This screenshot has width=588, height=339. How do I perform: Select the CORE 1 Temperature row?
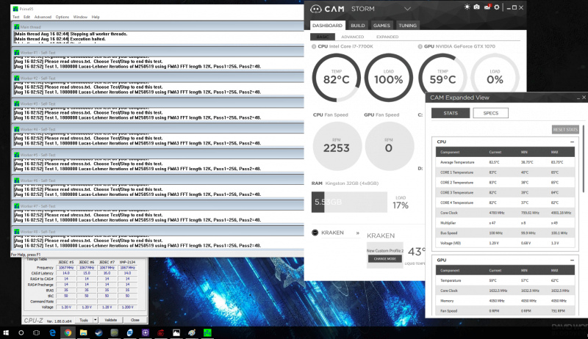(505, 172)
